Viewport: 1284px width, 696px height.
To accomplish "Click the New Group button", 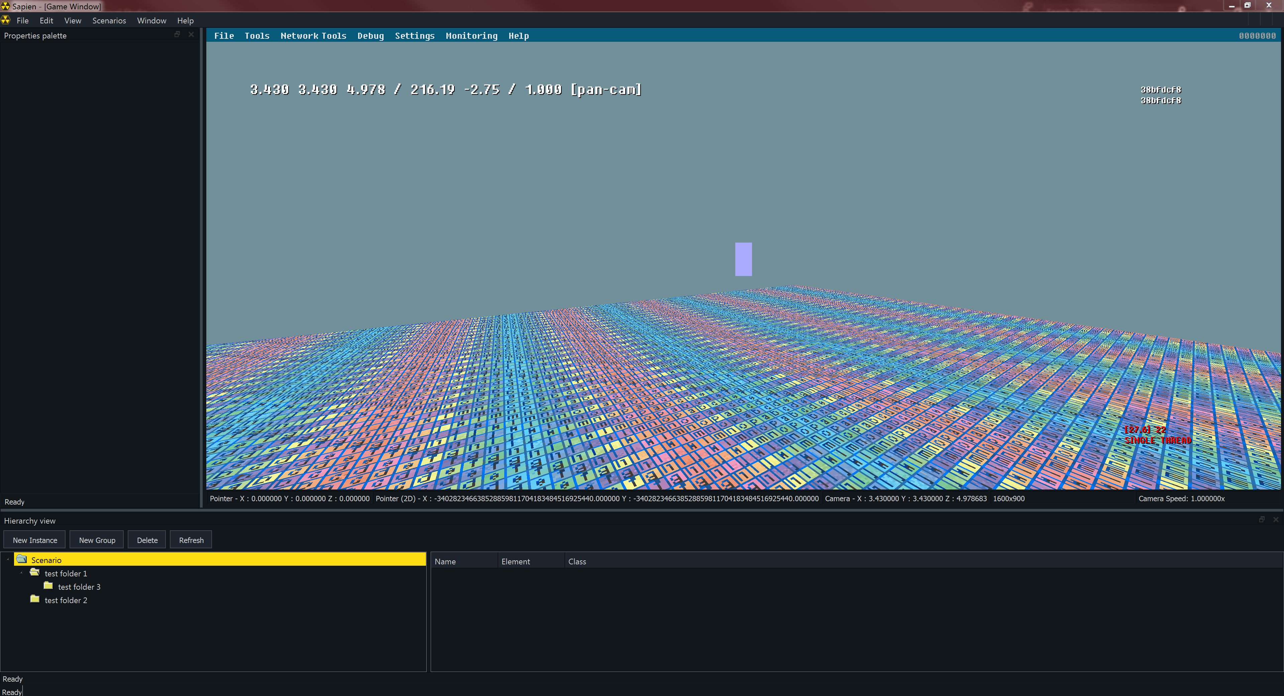I will pos(97,540).
